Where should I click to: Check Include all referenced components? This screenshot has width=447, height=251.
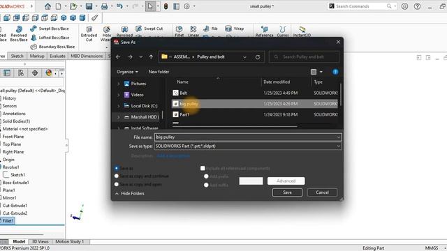click(x=203, y=168)
